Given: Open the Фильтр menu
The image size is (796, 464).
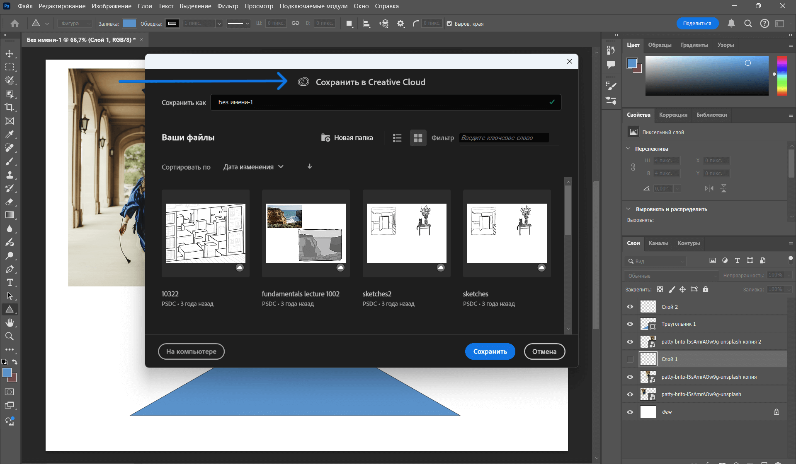Looking at the screenshot, I should (228, 6).
